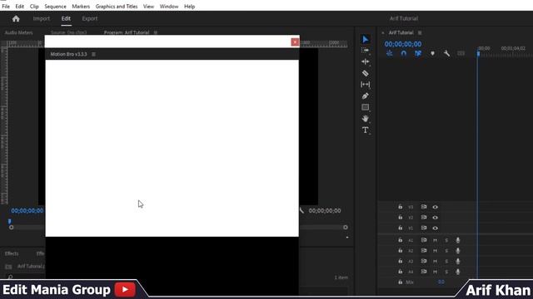Screen dimensions: 533x299
Task: Click the timeline playhead timecode field
Action: [x=403, y=44]
